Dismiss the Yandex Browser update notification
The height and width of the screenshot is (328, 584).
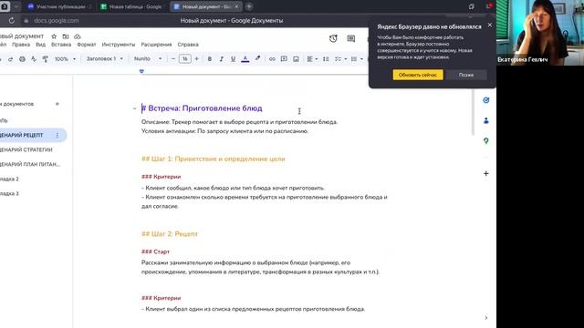[490, 25]
